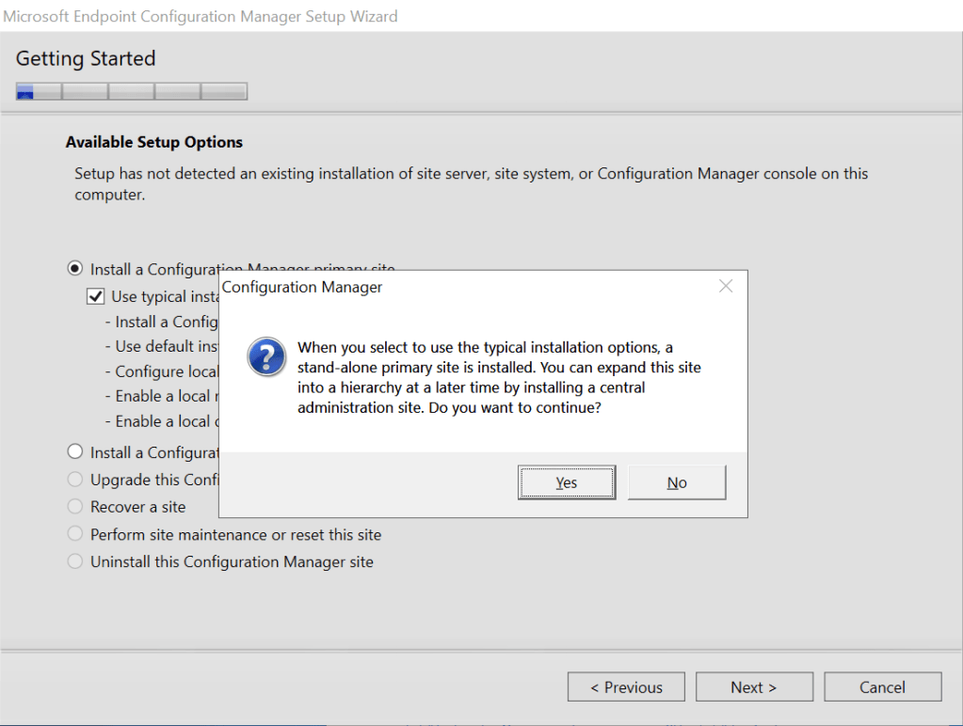Choose Perform site maintenance or reset this site
This screenshot has height=726, width=963.
75,534
